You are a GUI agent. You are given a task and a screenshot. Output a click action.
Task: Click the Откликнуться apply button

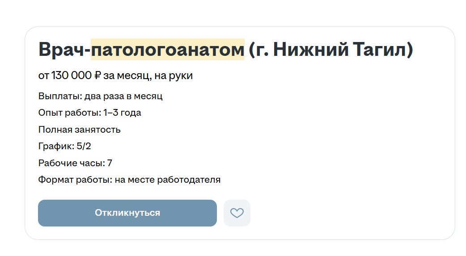[x=127, y=213]
